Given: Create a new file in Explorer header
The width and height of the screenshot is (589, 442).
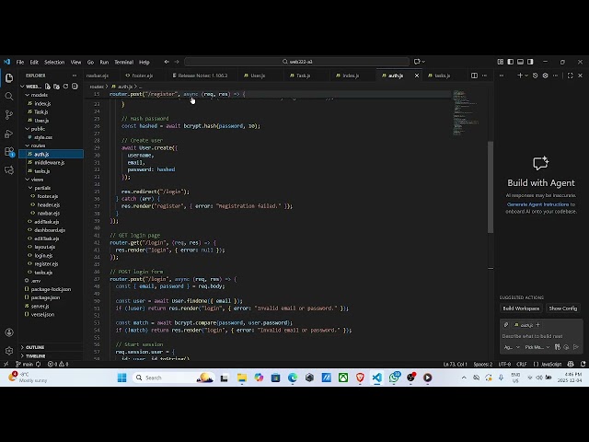Looking at the screenshot, I should coord(48,87).
